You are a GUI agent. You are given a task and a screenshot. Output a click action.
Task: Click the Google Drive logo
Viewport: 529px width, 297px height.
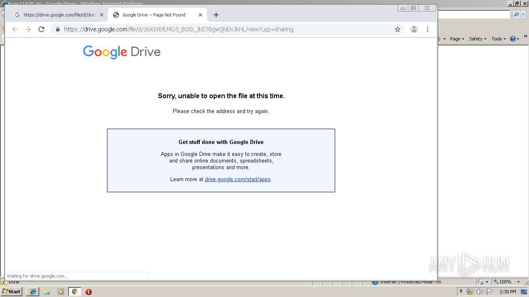(122, 52)
